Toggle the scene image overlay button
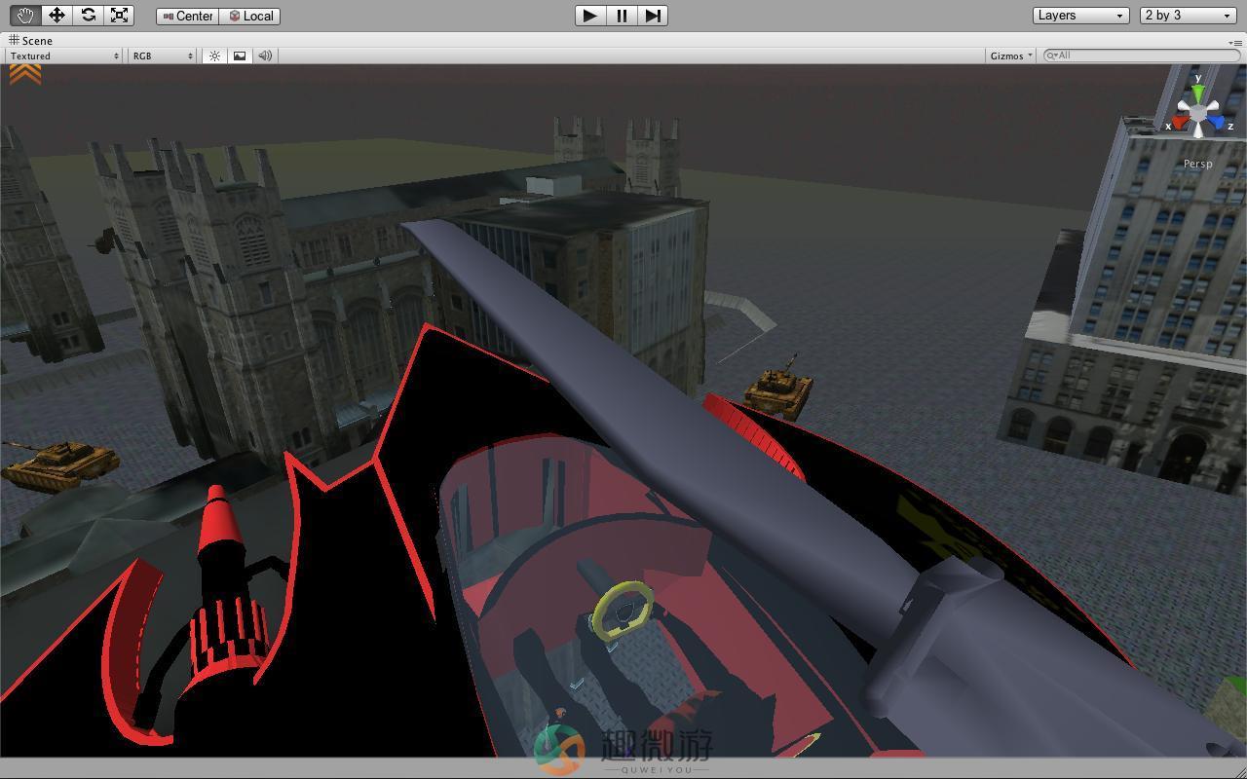 coord(240,56)
